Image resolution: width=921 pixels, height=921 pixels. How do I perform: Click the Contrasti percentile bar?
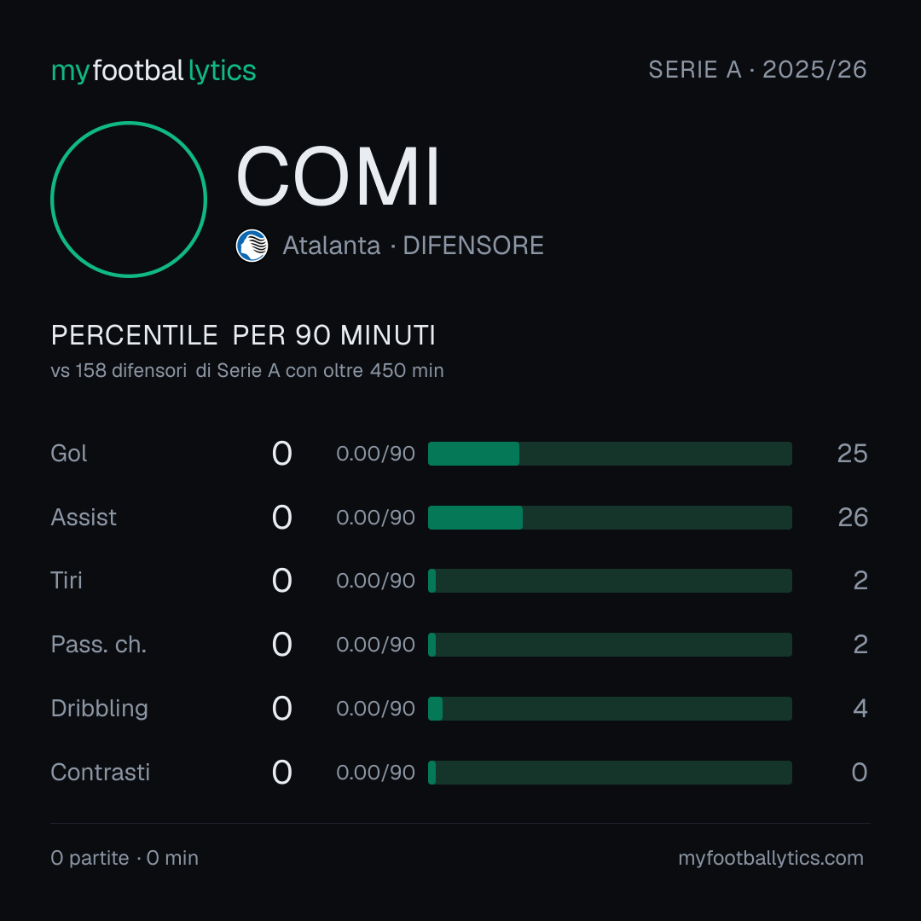[x=610, y=773]
